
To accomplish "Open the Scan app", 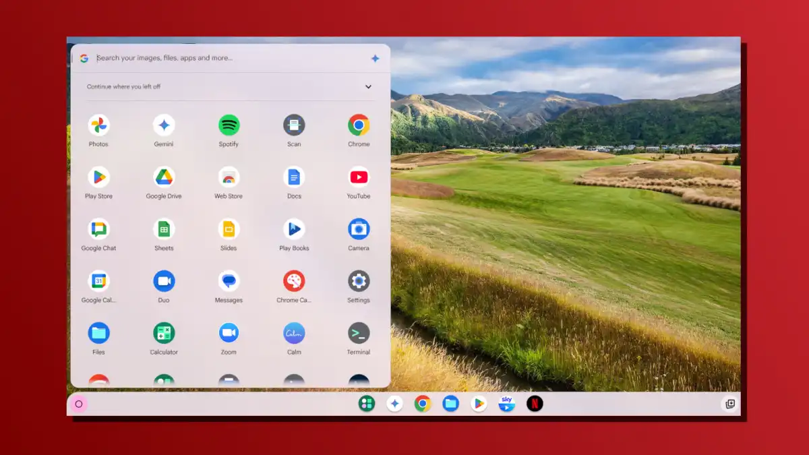I will tap(294, 125).
